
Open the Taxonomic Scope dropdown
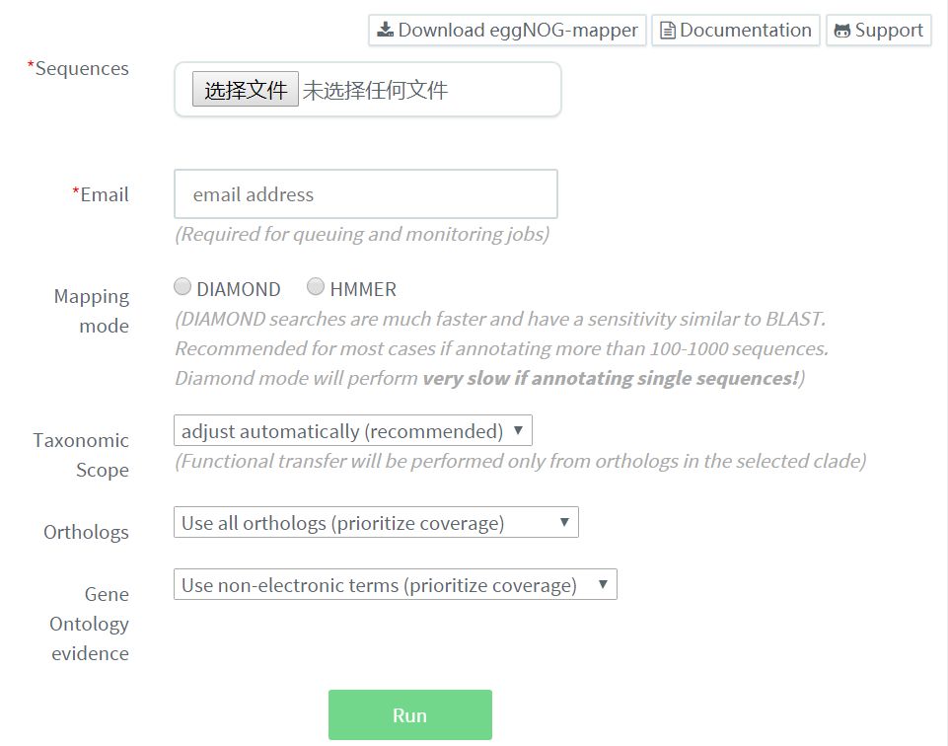pyautogui.click(x=352, y=431)
